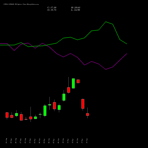Image resolution: width=148 pixels, height=148 pixels.
Task: Click the 16 Sep date label
Action: point(78,141)
